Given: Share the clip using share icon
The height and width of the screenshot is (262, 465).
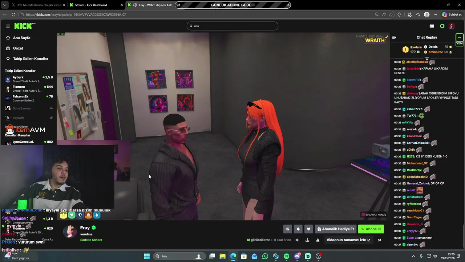Looking at the screenshot, I should 297,240.
